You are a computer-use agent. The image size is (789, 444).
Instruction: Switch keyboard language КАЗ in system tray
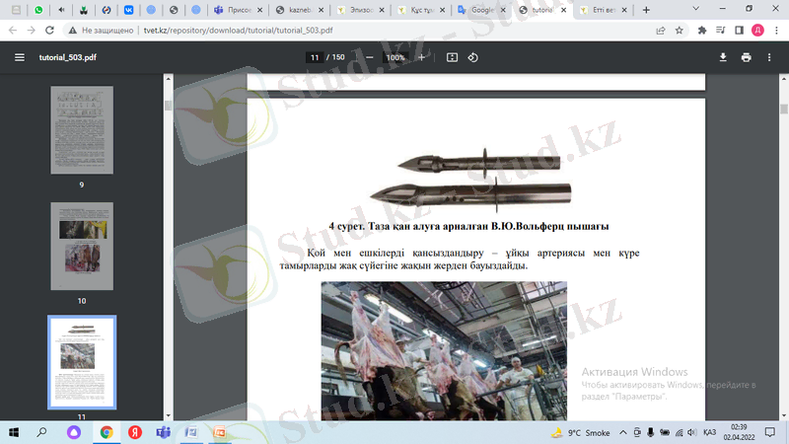point(708,432)
